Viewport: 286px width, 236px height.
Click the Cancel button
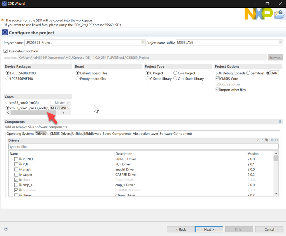(x=269, y=229)
